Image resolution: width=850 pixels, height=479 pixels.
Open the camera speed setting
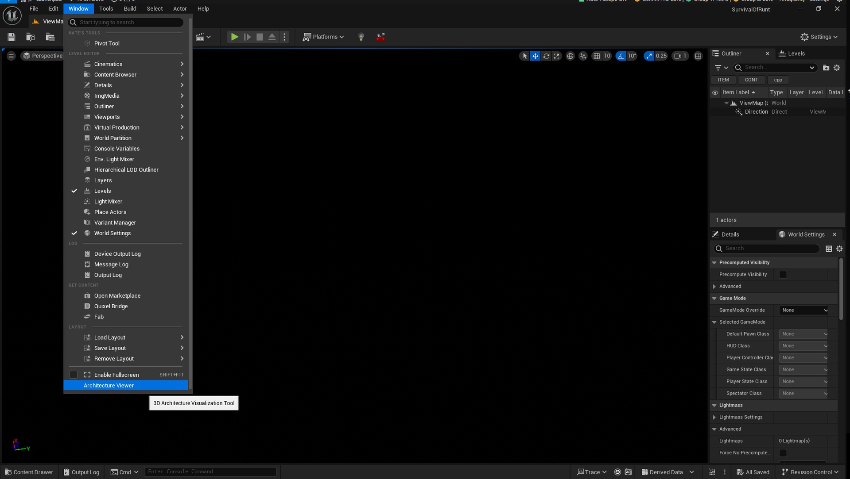pos(680,56)
